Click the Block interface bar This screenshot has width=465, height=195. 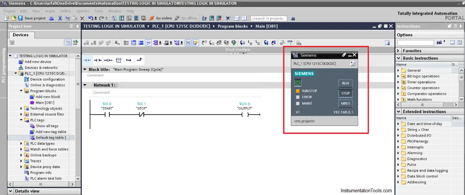point(238,50)
